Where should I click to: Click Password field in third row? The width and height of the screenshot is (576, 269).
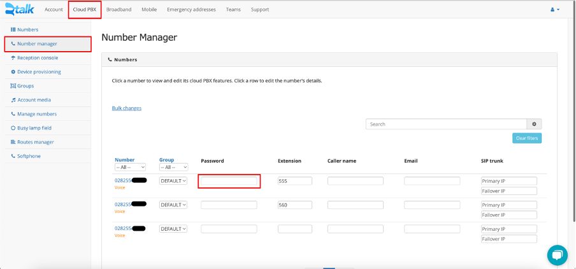click(229, 229)
